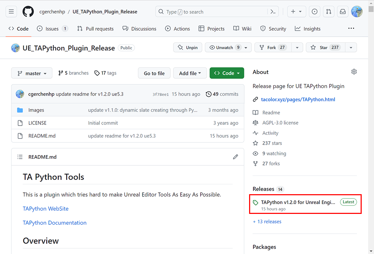Open the Discussions tab

pos(139,28)
